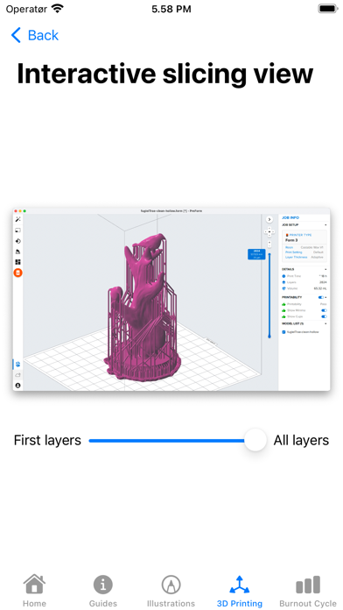
Task: Click the orientation tool icon in PreForm toolbar
Action: coord(17,241)
